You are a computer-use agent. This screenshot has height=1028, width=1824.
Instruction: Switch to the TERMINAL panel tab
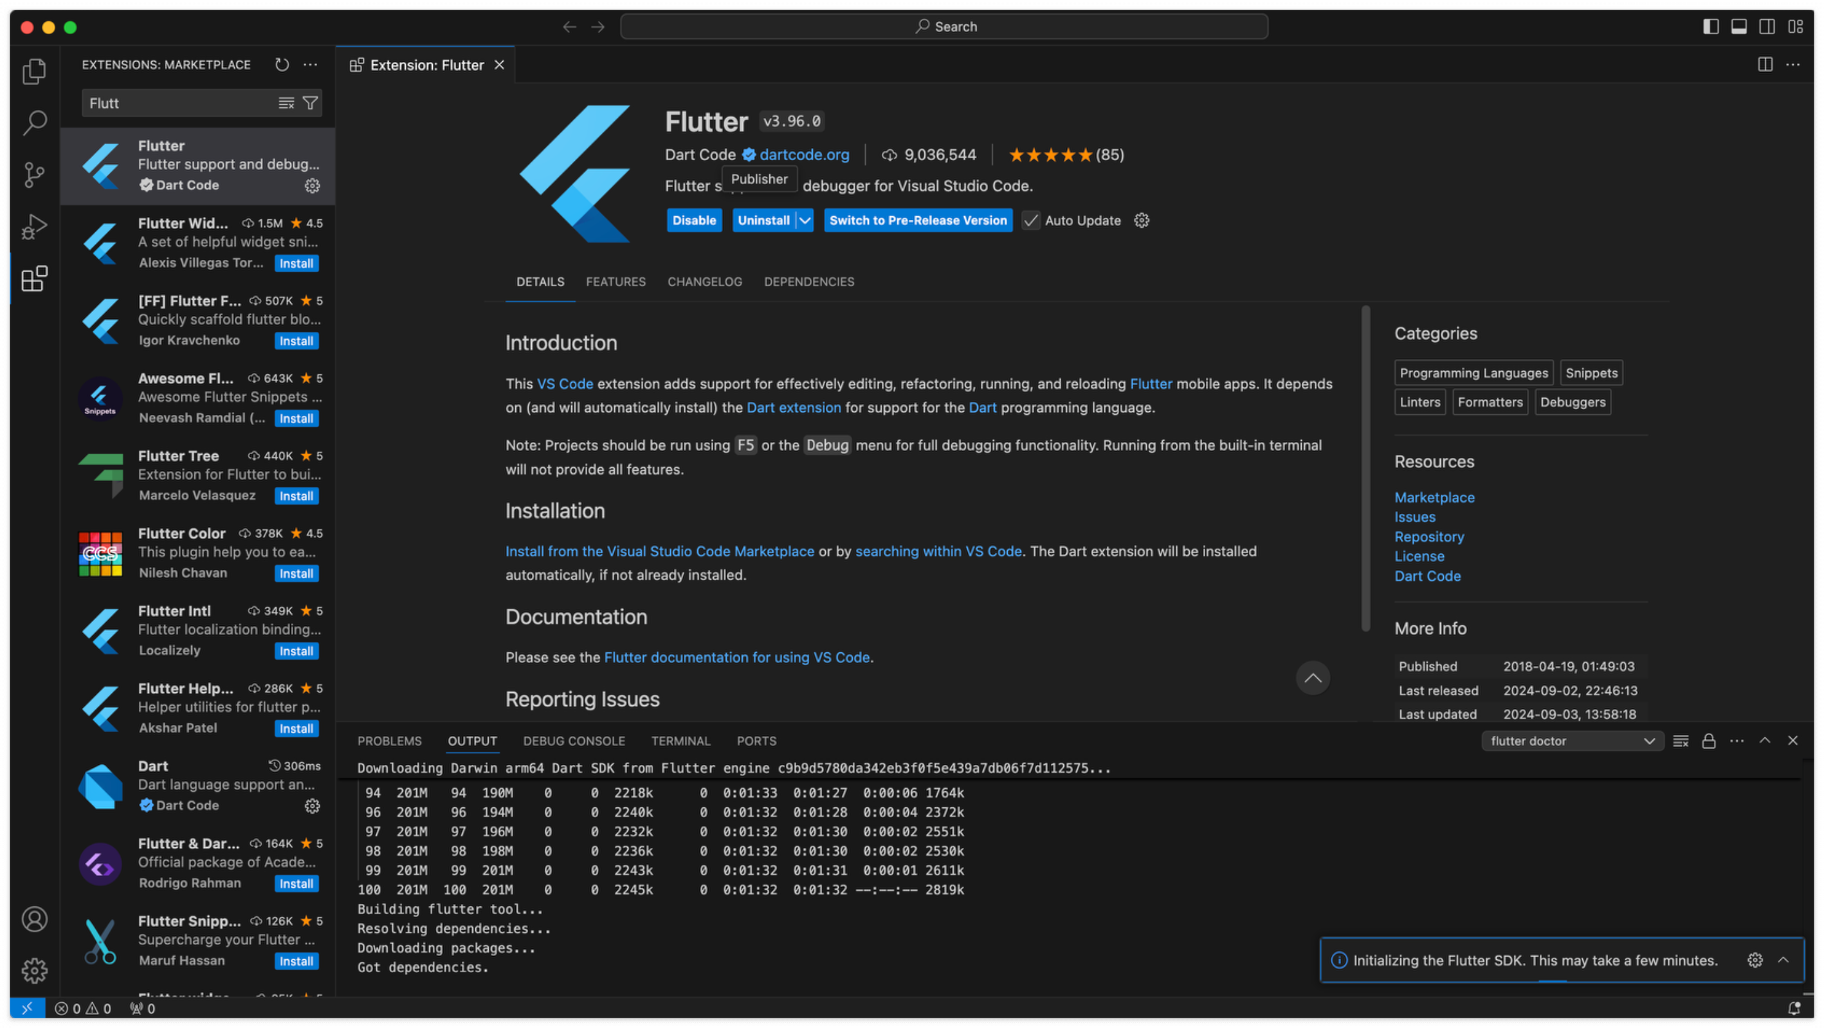click(x=680, y=741)
